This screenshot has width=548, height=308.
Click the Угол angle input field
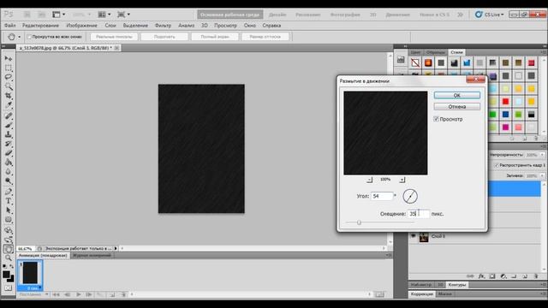(x=382, y=196)
